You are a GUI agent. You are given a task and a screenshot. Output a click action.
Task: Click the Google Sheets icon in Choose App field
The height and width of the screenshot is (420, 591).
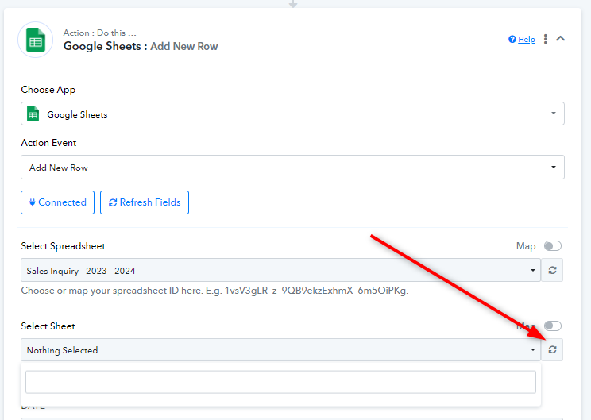pyautogui.click(x=33, y=114)
